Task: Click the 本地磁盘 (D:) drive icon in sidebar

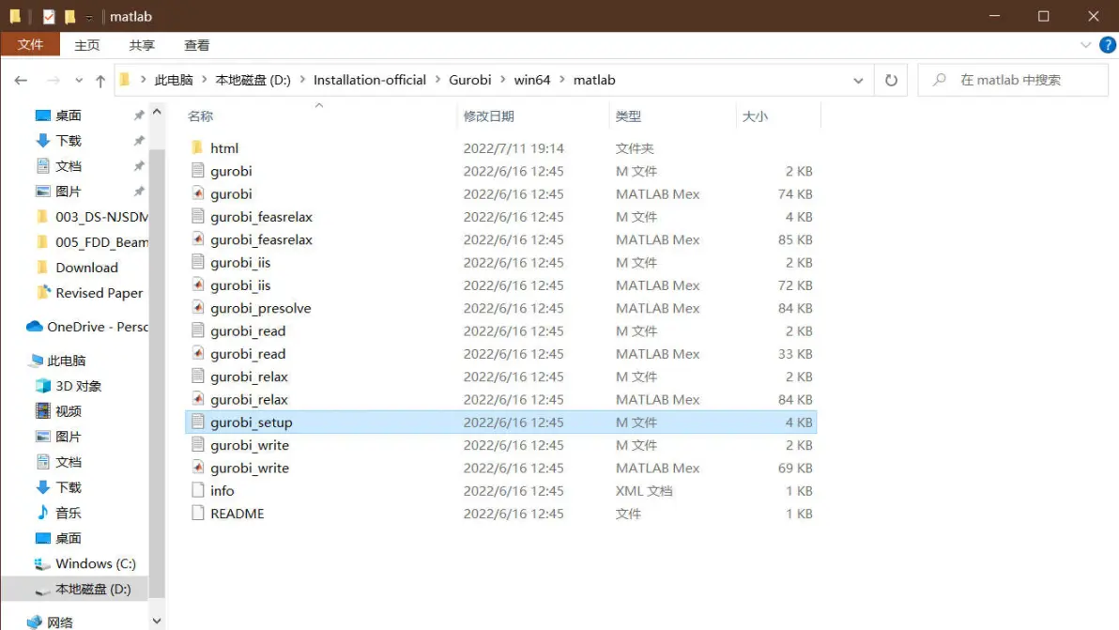Action: (42, 590)
